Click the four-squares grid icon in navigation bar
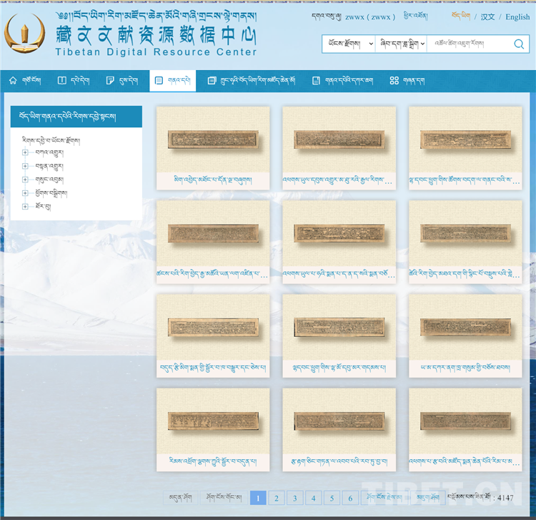 (394, 81)
